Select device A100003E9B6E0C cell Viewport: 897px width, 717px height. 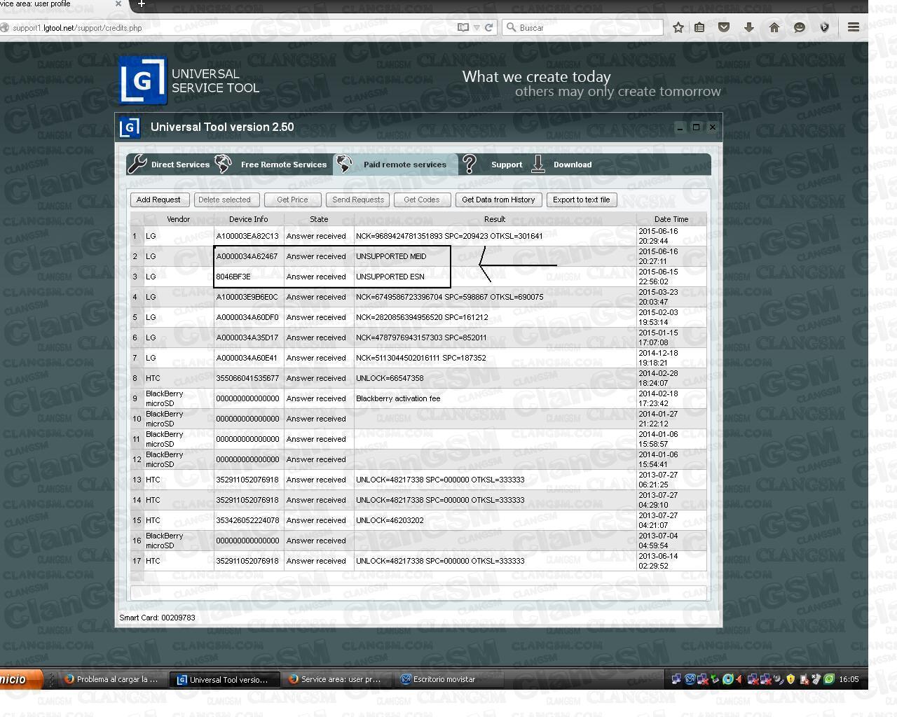[x=249, y=297]
